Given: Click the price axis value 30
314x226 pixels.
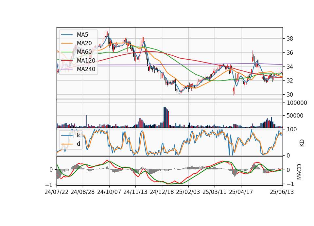Looking at the screenshot, I should [290, 94].
